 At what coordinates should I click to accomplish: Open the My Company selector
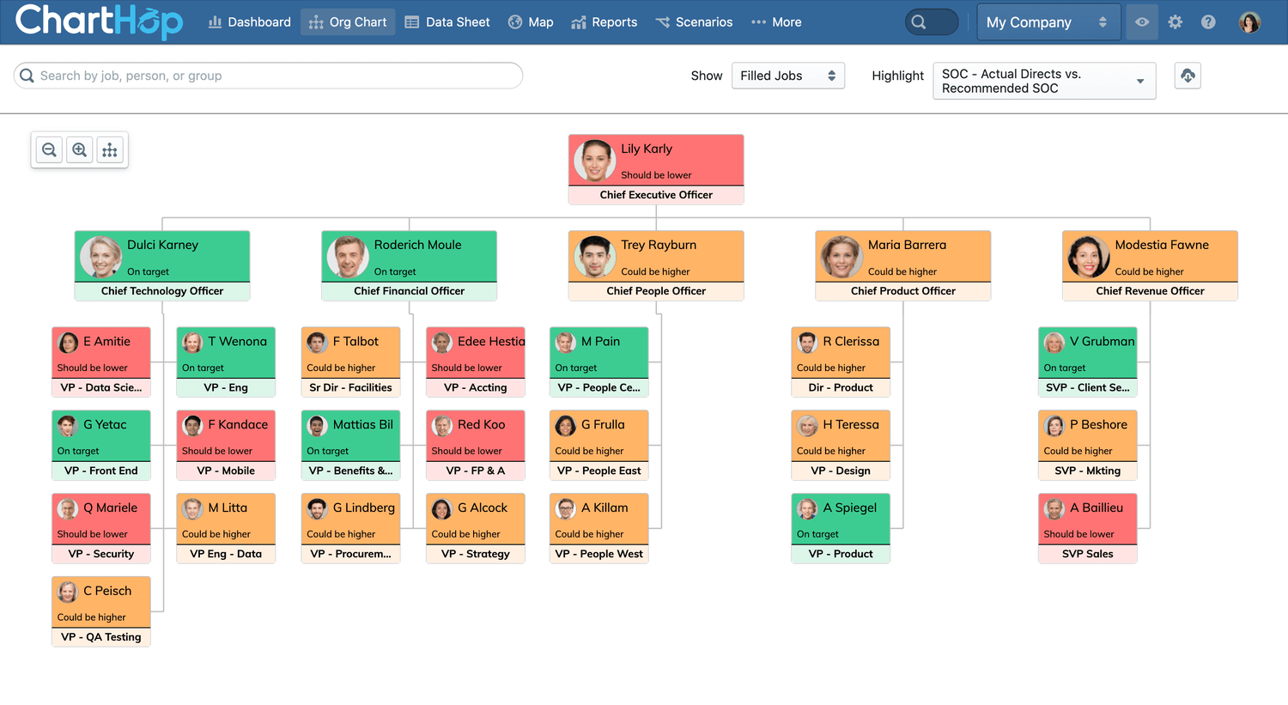[1048, 21]
